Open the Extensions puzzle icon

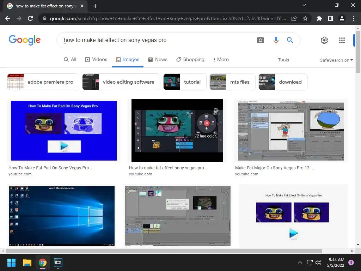319,18
